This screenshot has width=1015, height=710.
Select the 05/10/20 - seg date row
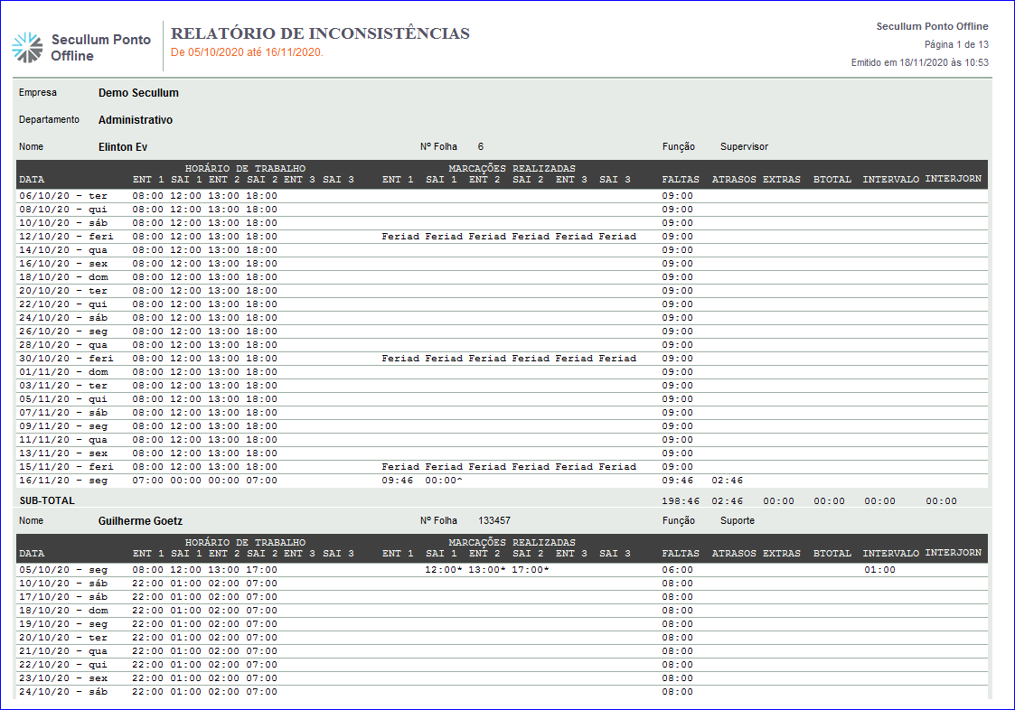63,570
